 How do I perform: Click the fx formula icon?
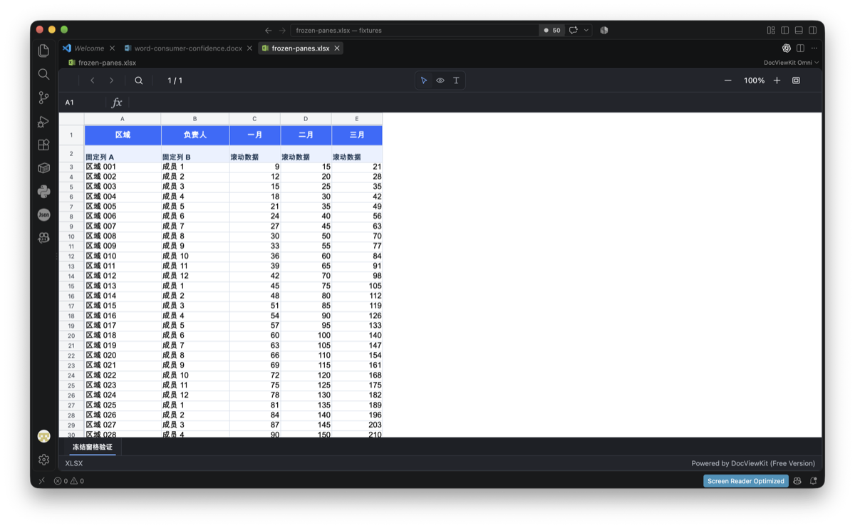(x=117, y=103)
